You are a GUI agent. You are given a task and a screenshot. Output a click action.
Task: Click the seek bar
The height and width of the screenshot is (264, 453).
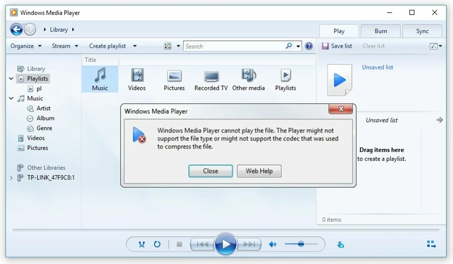click(x=226, y=230)
